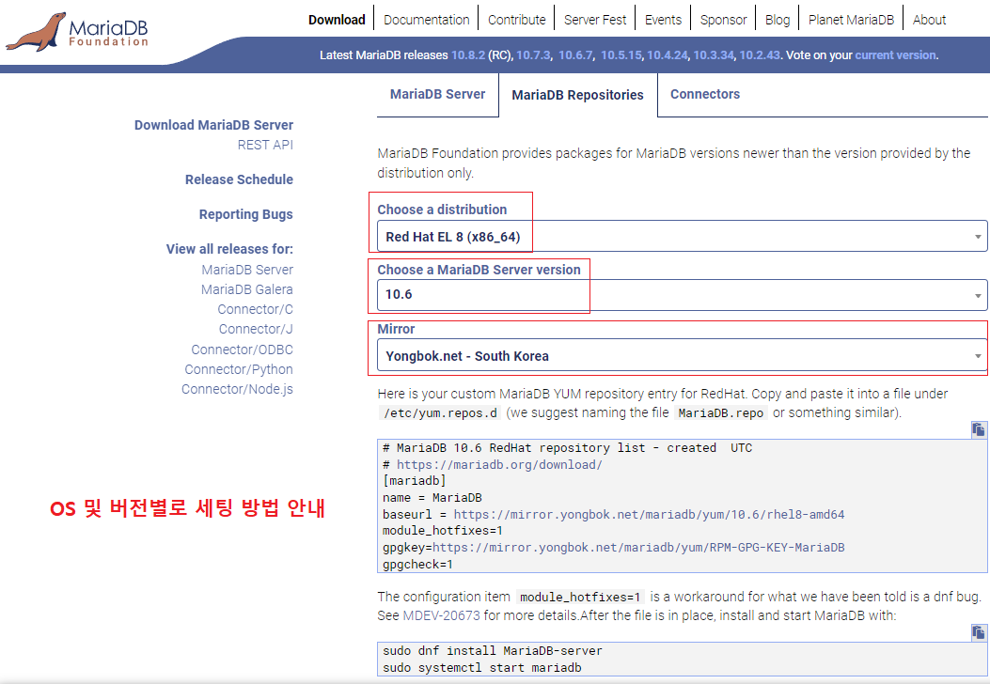The width and height of the screenshot is (990, 684).
Task: Click the gpgcheck=1 config line
Action: click(417, 564)
